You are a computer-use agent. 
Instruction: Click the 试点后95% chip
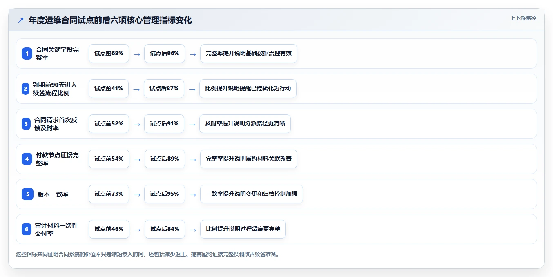click(164, 194)
